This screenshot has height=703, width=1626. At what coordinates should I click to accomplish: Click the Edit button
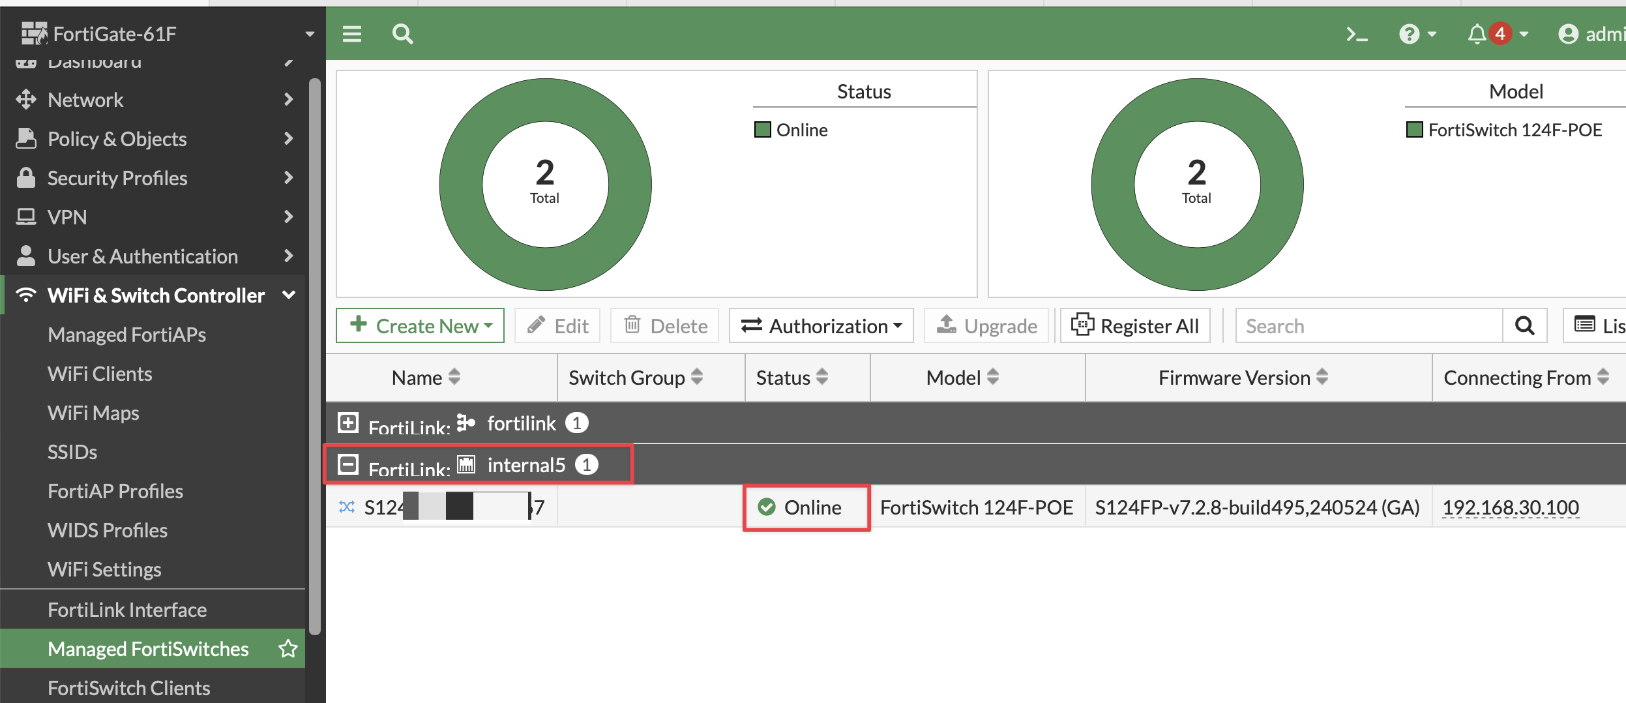557,325
